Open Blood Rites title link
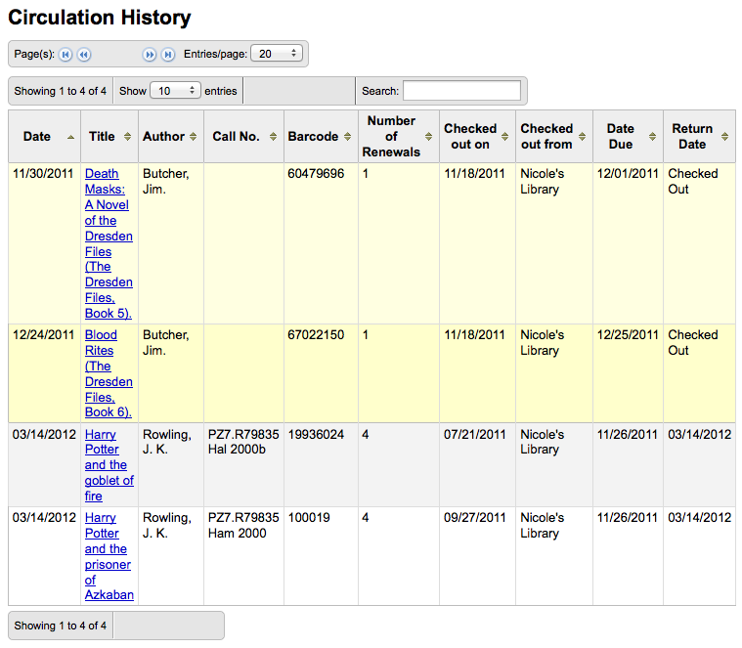Screen dimensions: 742x648 click(109, 373)
